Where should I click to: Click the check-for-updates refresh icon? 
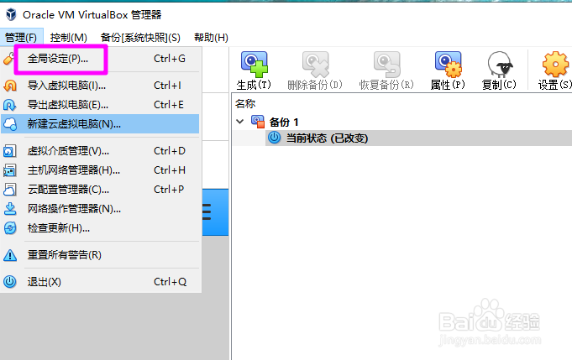coord(10,227)
